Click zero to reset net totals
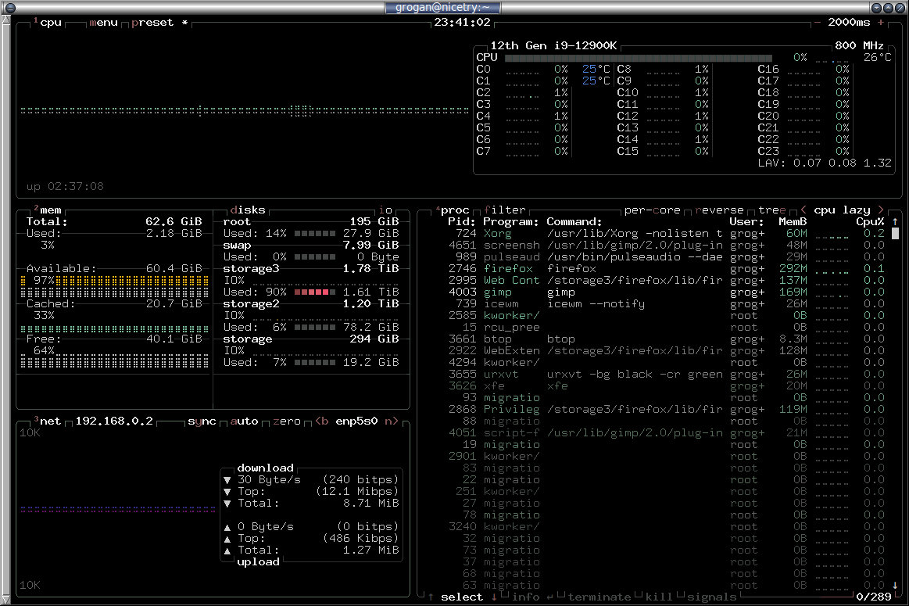909x606 pixels. tap(287, 421)
